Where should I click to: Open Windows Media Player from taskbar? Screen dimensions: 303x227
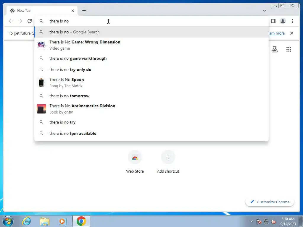click(x=62, y=221)
